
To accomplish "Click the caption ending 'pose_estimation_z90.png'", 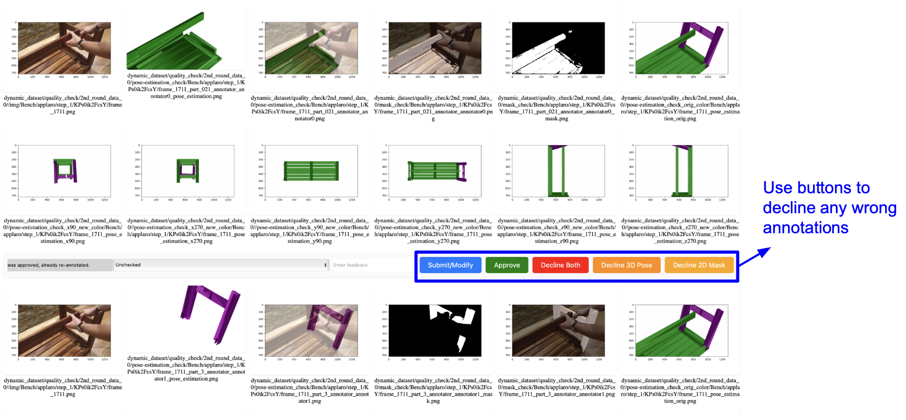I will click(x=557, y=231).
